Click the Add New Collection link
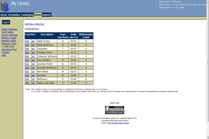The height and width of the screenshot is (139, 209). [x=34, y=24]
